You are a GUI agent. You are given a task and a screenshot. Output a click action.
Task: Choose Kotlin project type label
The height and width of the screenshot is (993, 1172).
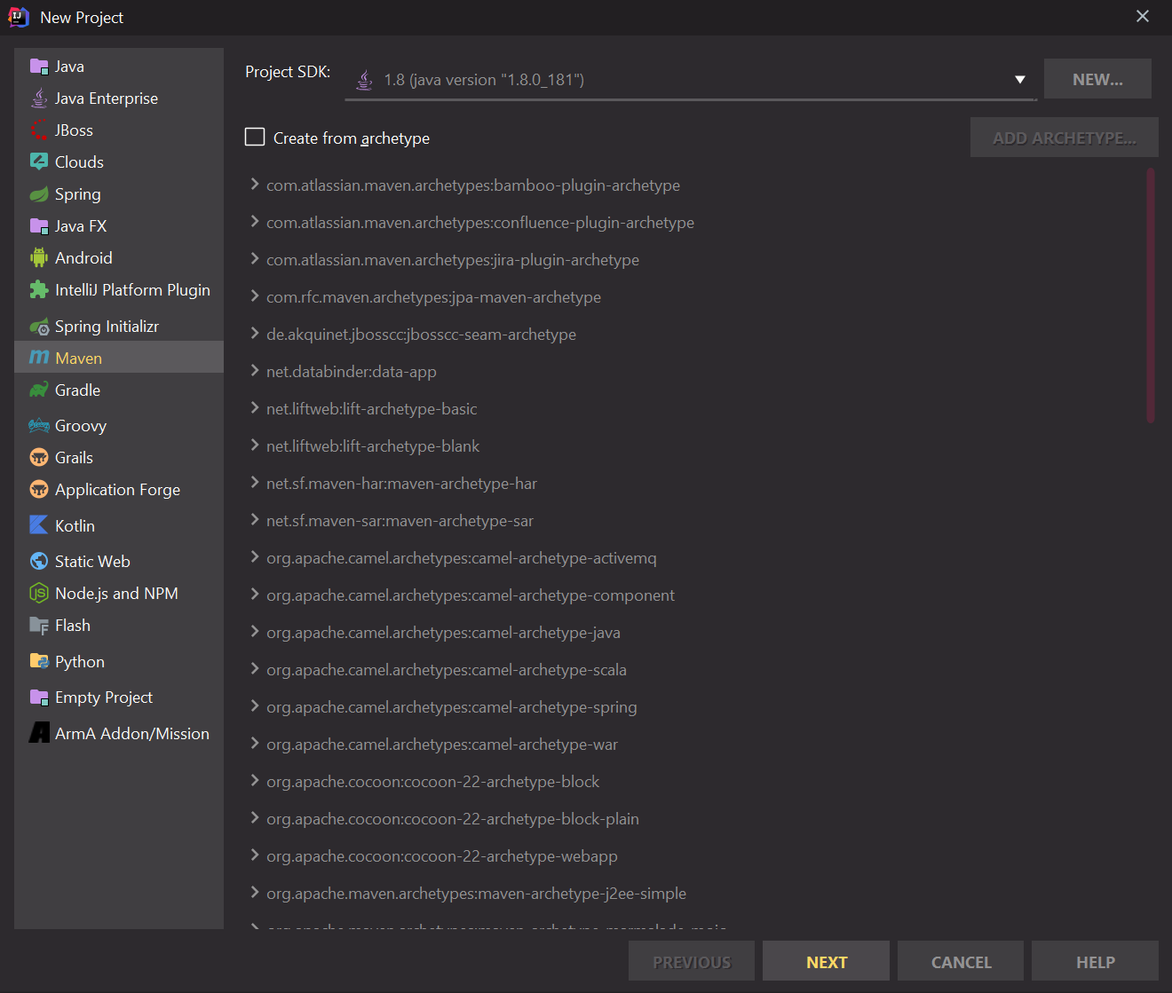click(75, 526)
